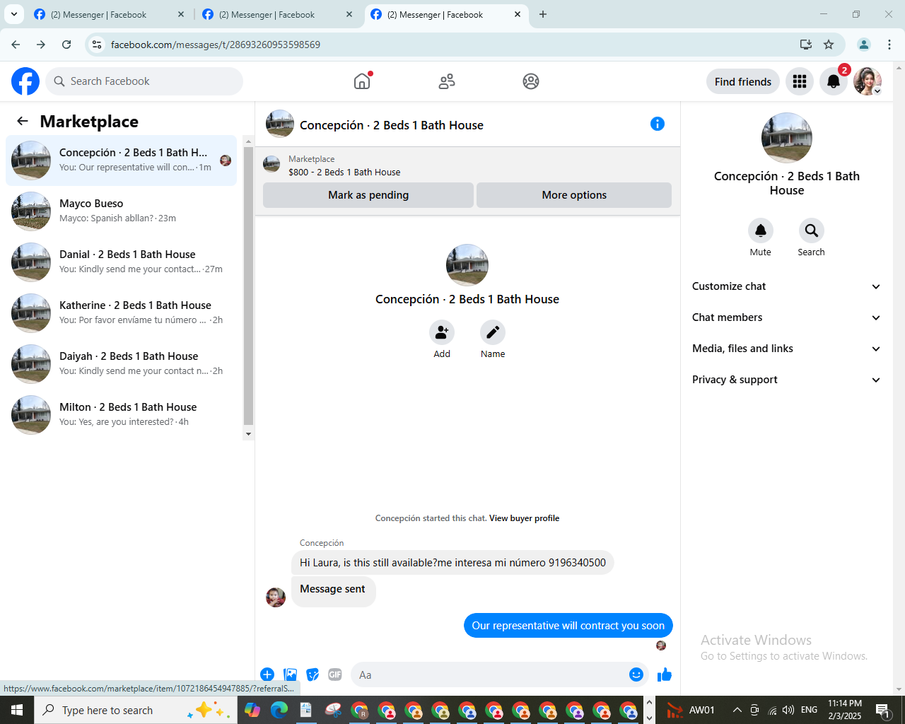Choose a sticker icon
The image size is (905, 724).
(x=313, y=675)
